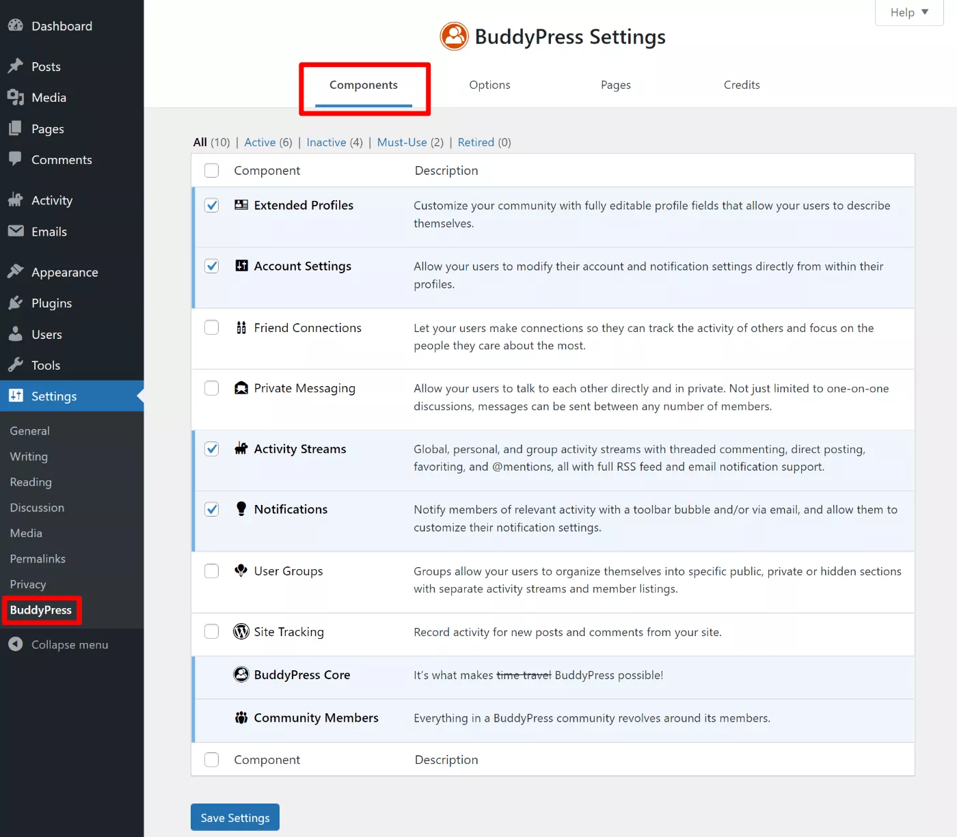Click the Comments bubble icon

click(16, 159)
